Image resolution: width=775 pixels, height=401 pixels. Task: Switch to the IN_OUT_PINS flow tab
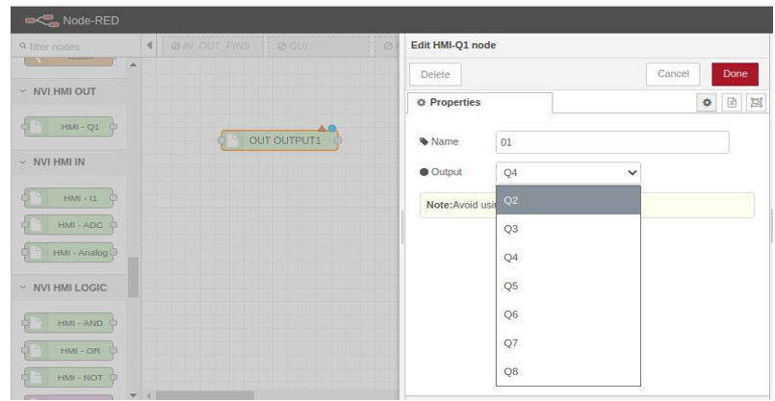click(x=210, y=45)
